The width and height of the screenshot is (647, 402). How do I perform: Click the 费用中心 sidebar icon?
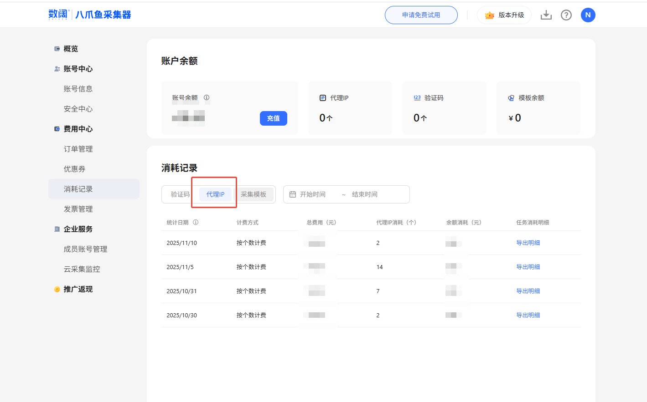tap(57, 129)
